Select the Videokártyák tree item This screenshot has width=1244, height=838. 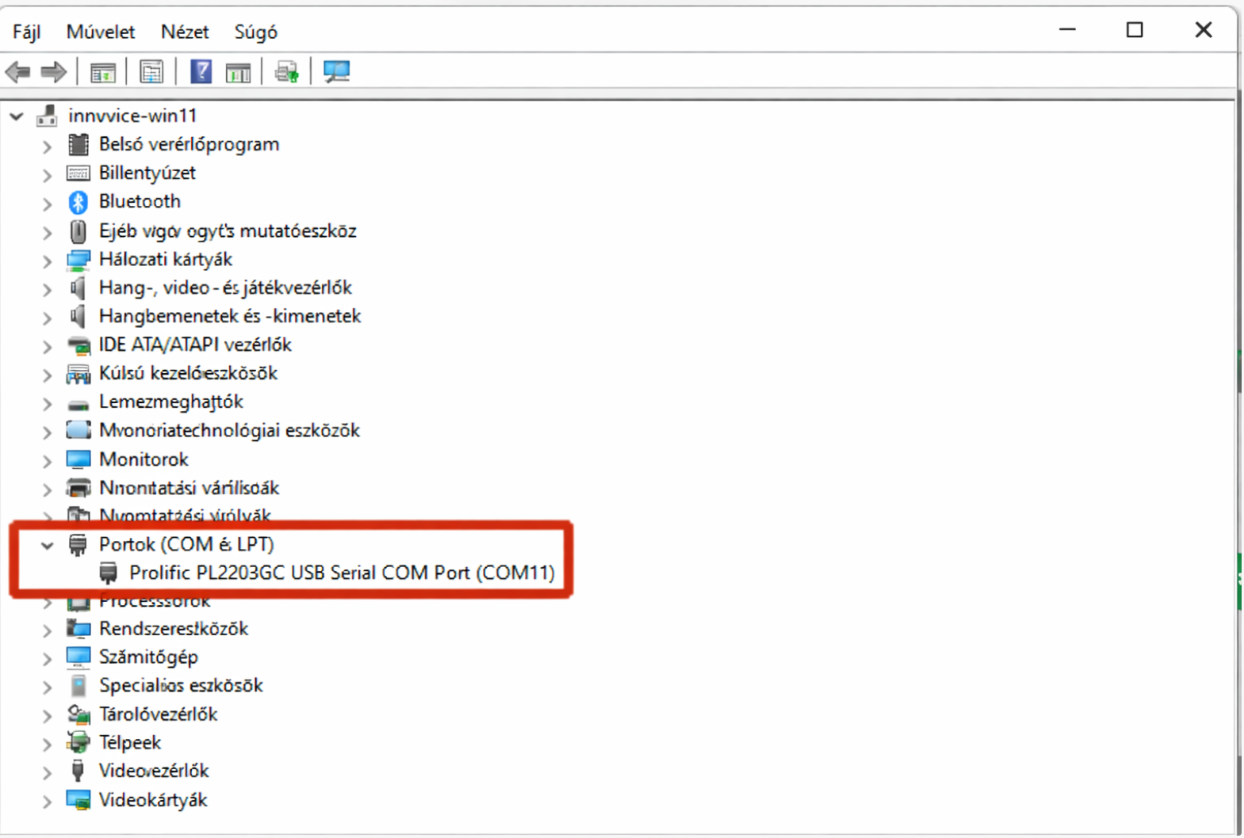pyautogui.click(x=152, y=800)
